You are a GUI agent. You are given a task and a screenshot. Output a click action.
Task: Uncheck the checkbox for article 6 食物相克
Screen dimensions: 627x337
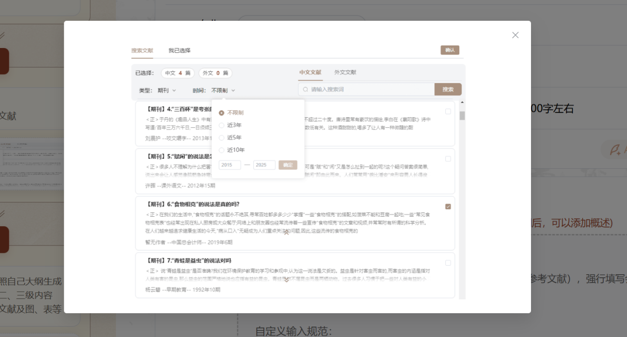click(x=448, y=206)
